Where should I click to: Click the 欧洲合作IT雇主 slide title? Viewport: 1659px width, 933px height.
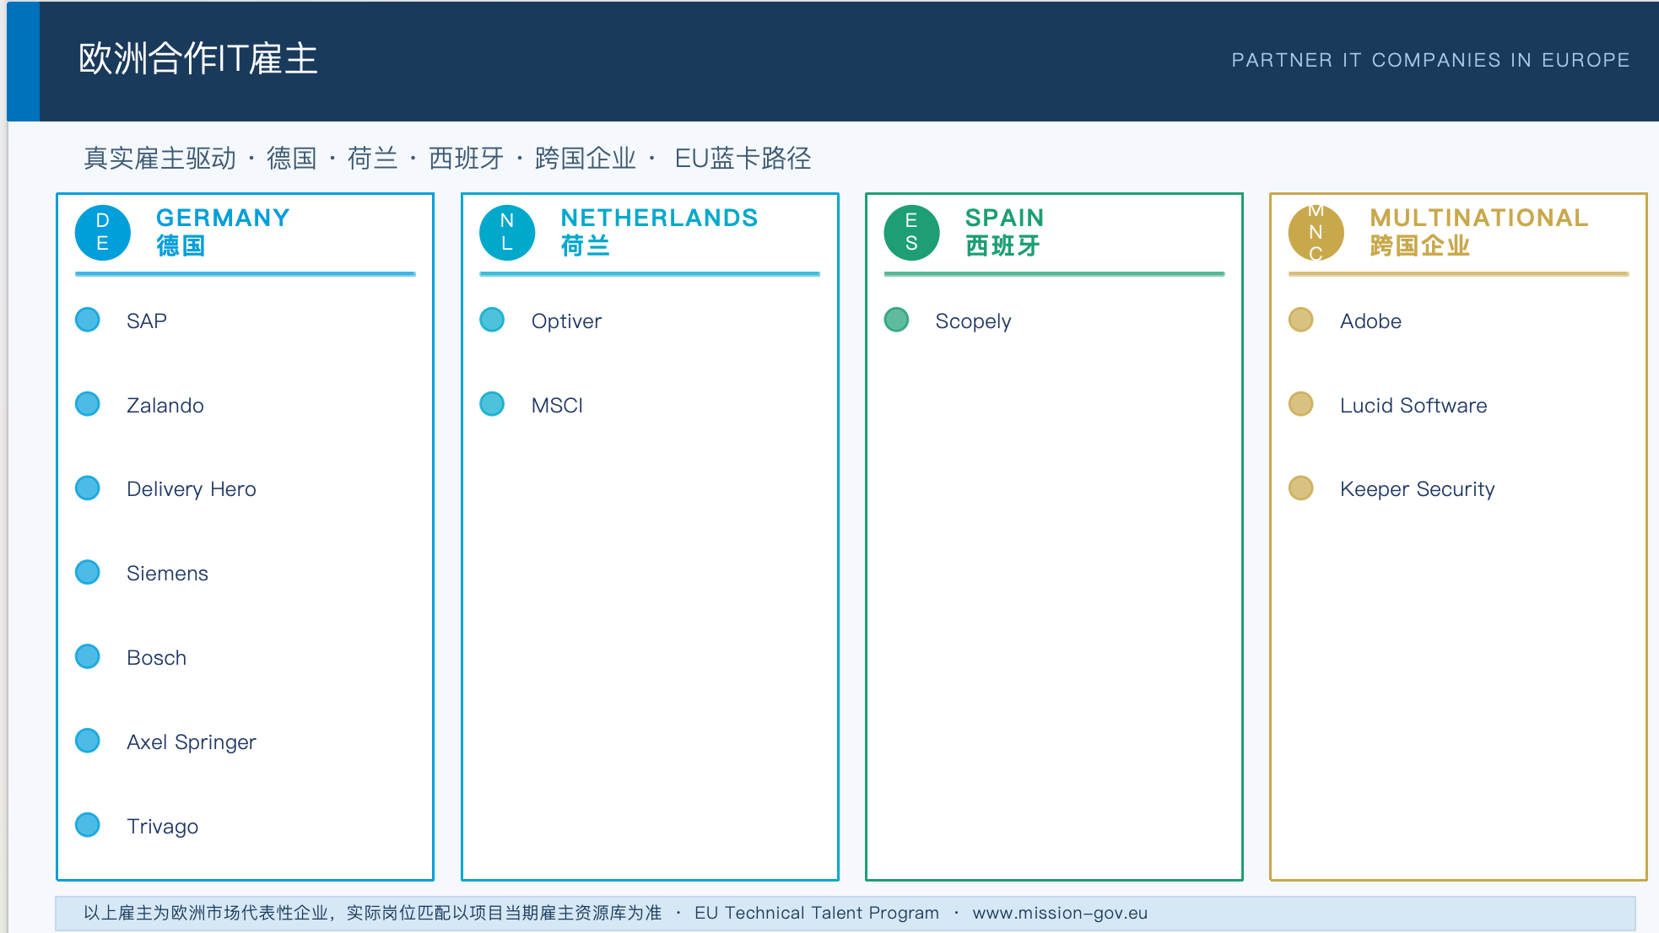[x=198, y=59]
